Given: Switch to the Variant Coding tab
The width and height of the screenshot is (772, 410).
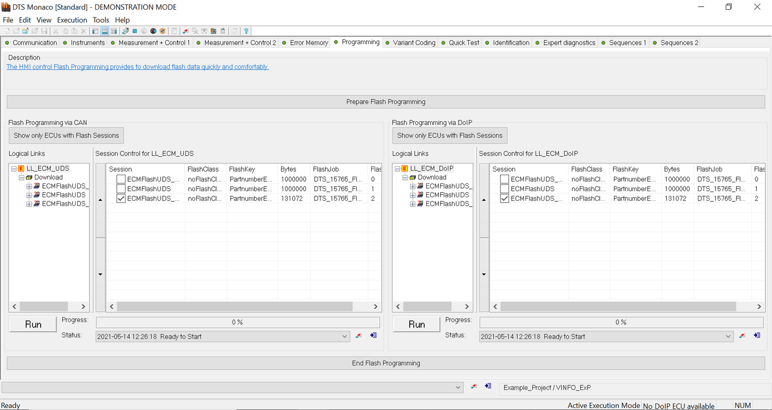Looking at the screenshot, I should [x=414, y=43].
